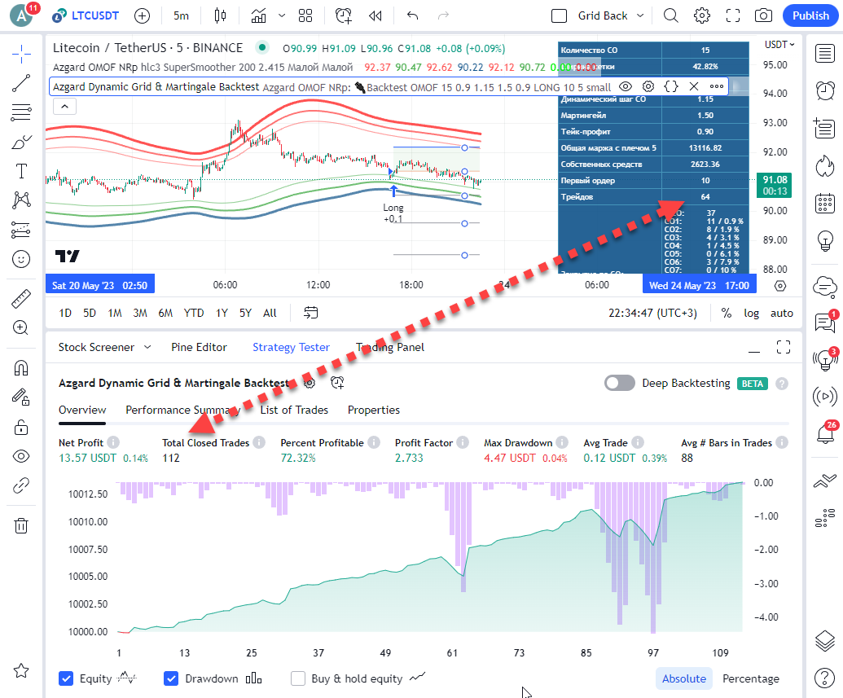Enable the Deep Backtesting switch
Viewport: 843px width, 698px height.
coord(619,383)
